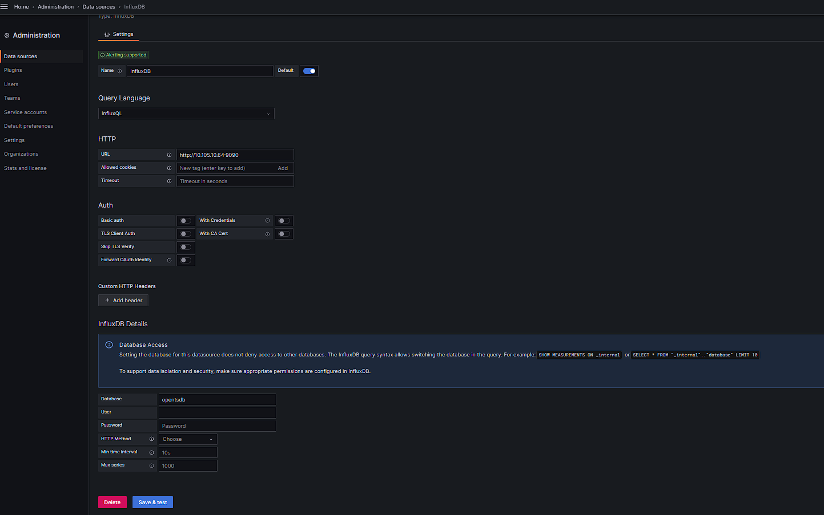The height and width of the screenshot is (515, 824).
Task: Open Organizations in the sidebar
Action: pyautogui.click(x=21, y=154)
